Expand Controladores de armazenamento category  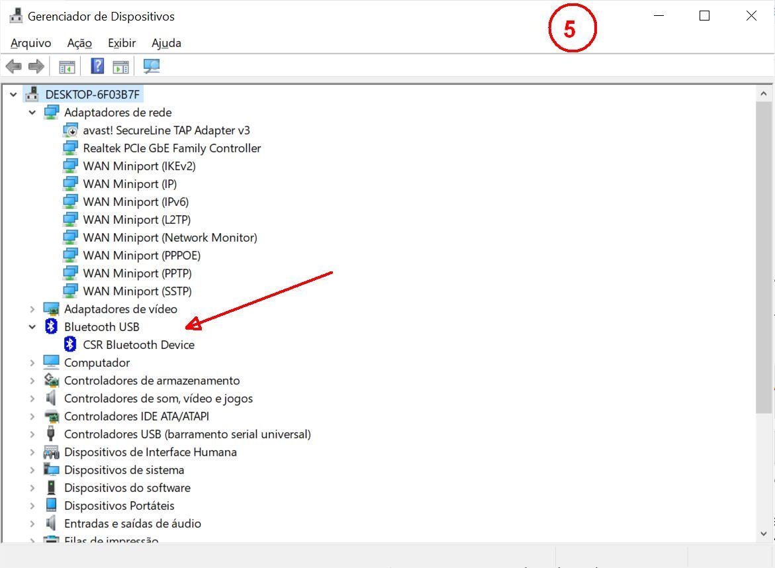(x=32, y=380)
